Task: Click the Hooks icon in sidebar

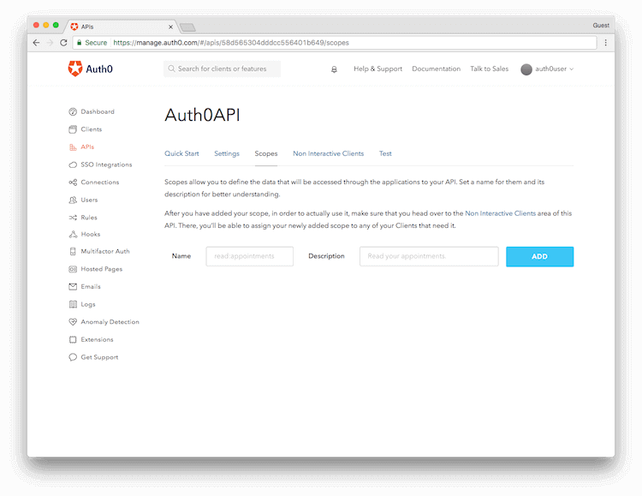Action: tap(73, 235)
